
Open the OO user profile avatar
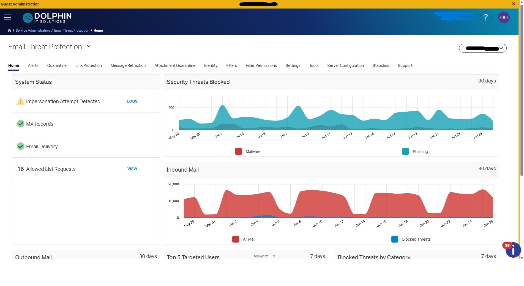[504, 17]
